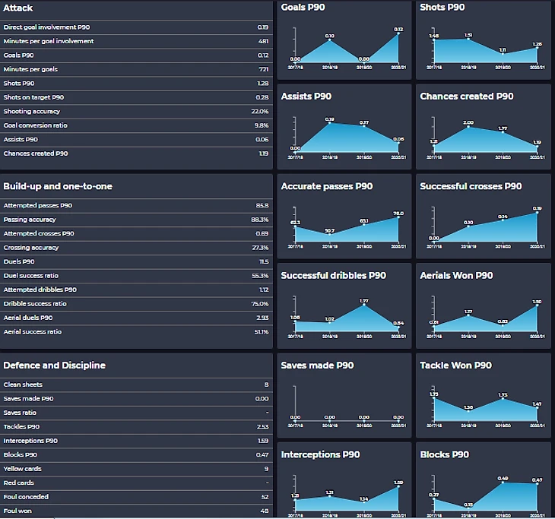Click the Dribble success ratio row
Screen dimensions: 555x519
coord(135,303)
